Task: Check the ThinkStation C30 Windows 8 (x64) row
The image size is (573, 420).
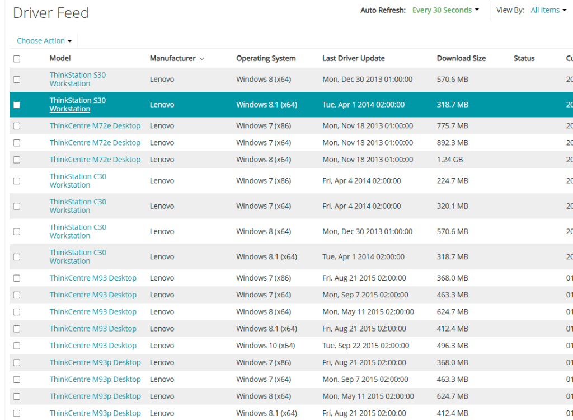Action: click(x=17, y=232)
